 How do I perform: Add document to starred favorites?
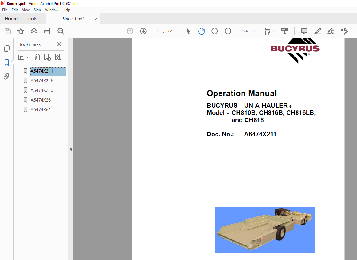pyautogui.click(x=21, y=31)
